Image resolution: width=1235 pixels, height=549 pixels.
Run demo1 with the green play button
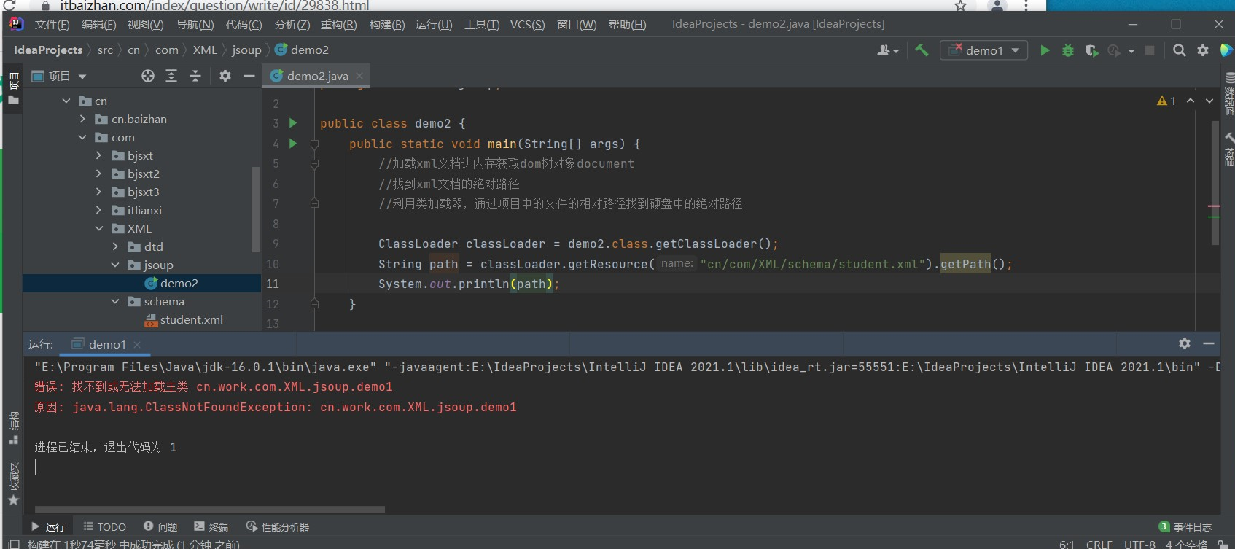click(x=1045, y=50)
